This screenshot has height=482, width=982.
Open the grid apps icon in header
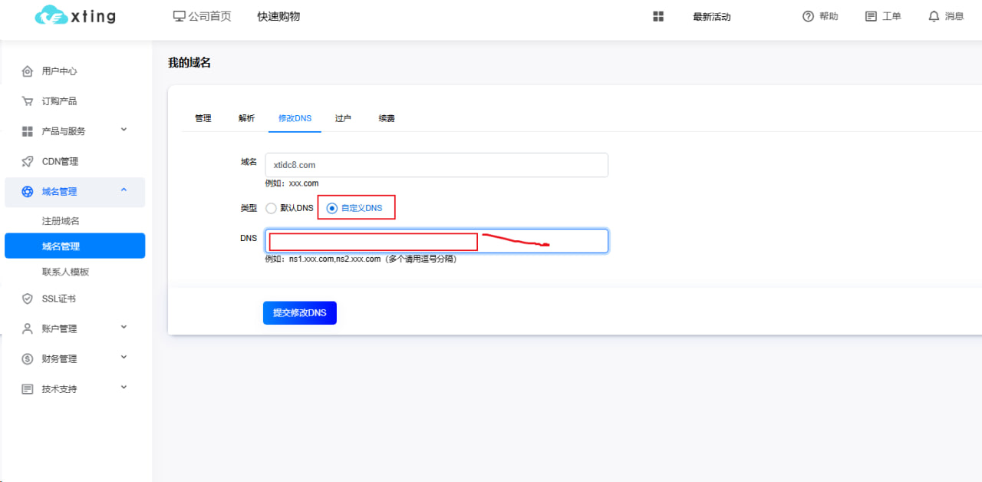point(658,16)
